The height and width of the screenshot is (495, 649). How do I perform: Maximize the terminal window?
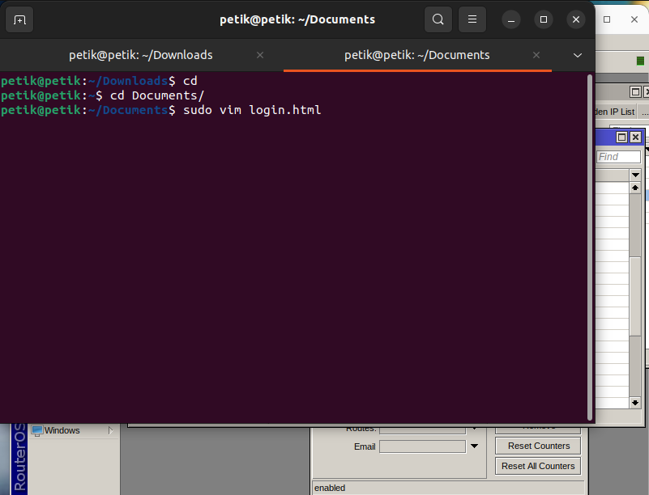tap(544, 19)
